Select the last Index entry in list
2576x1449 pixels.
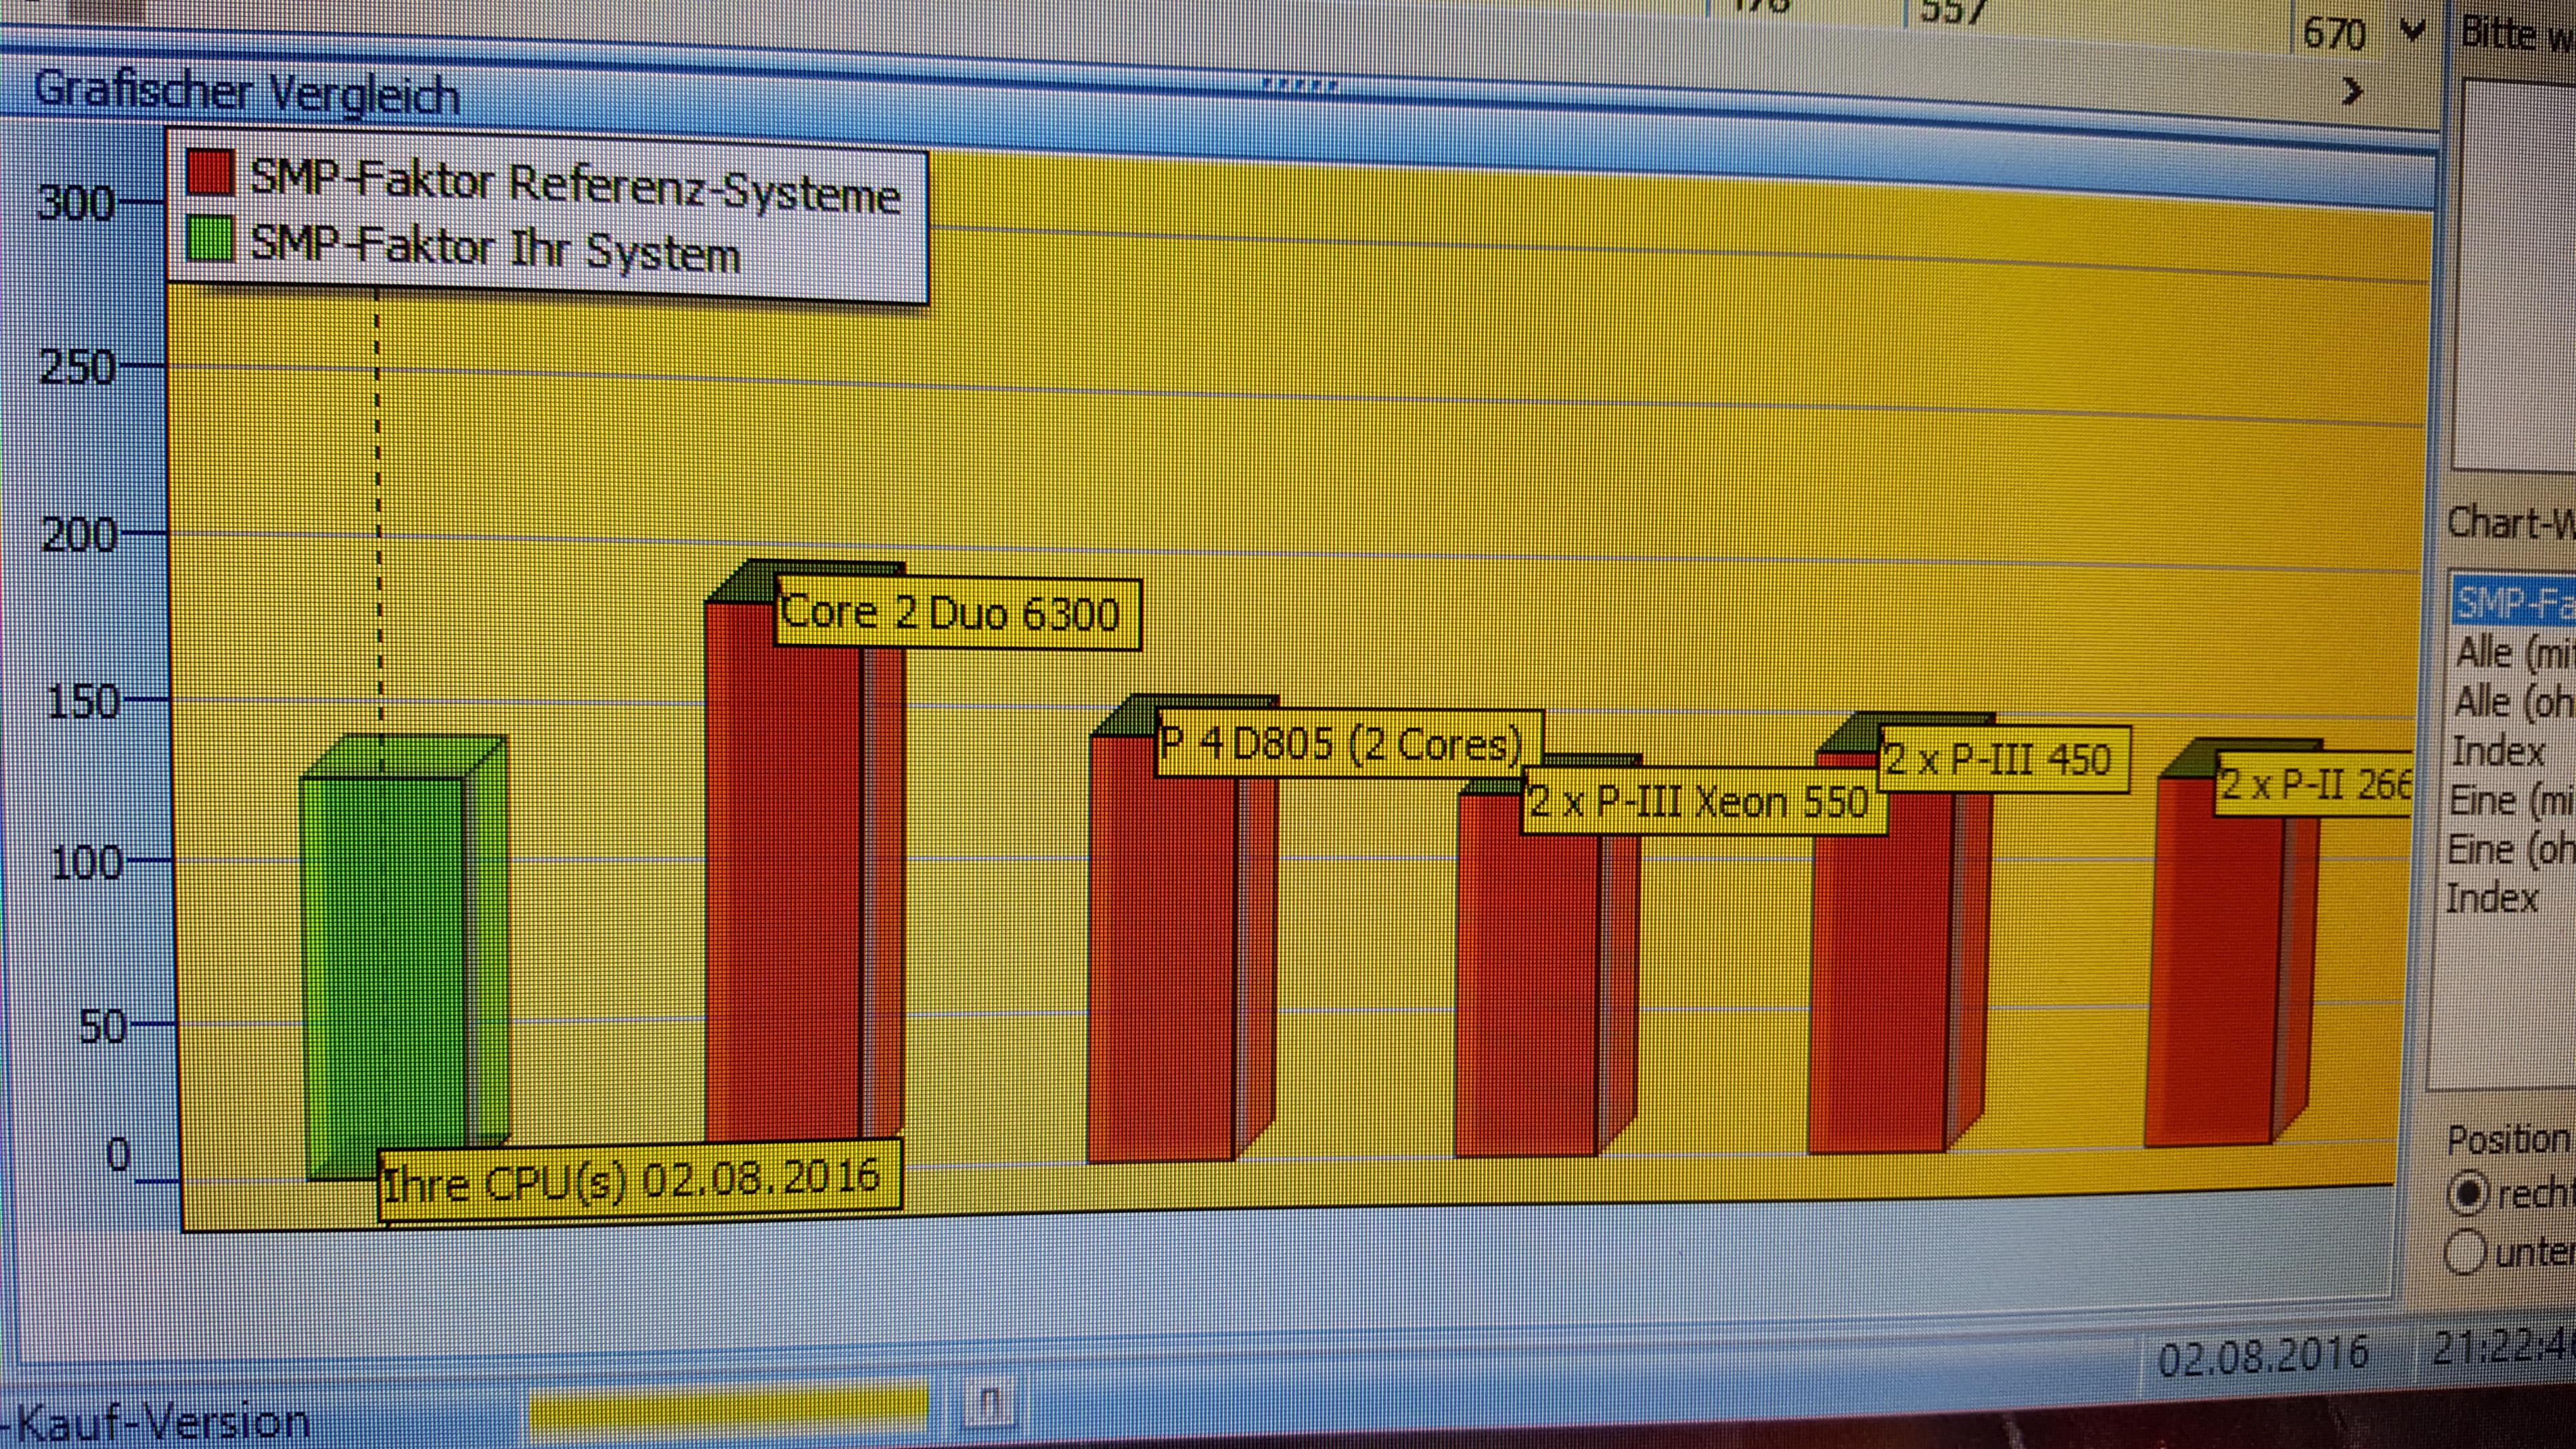[2492, 898]
